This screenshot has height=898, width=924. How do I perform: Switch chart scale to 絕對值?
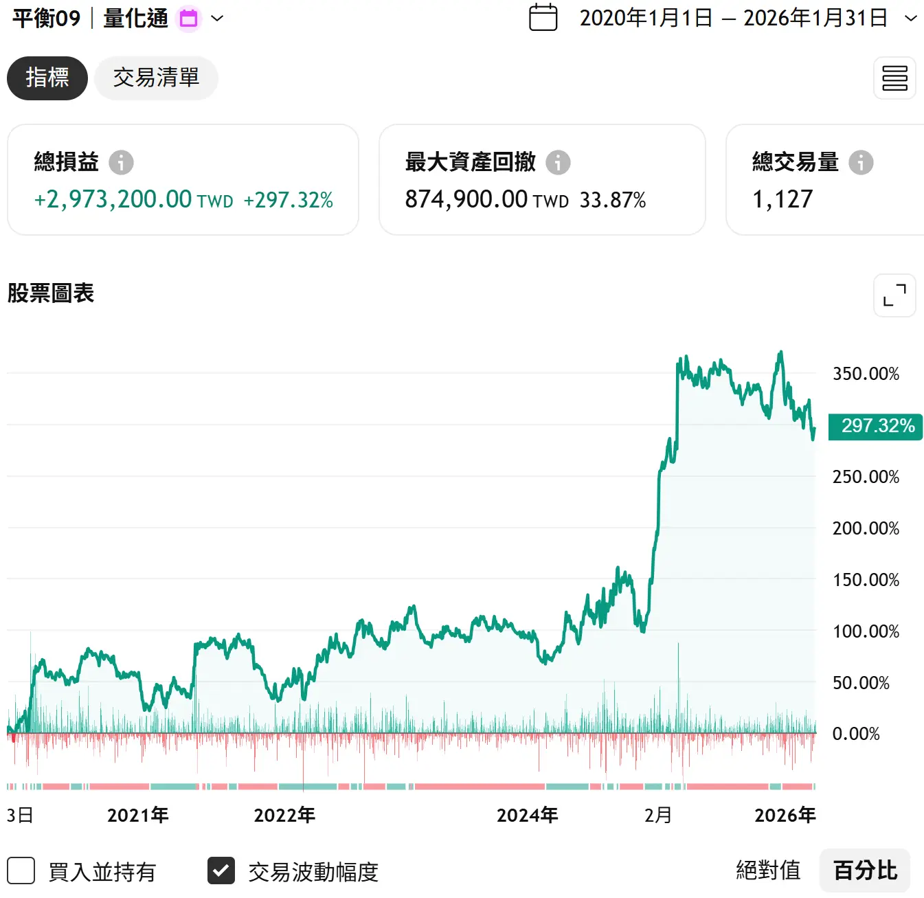pyautogui.click(x=768, y=871)
